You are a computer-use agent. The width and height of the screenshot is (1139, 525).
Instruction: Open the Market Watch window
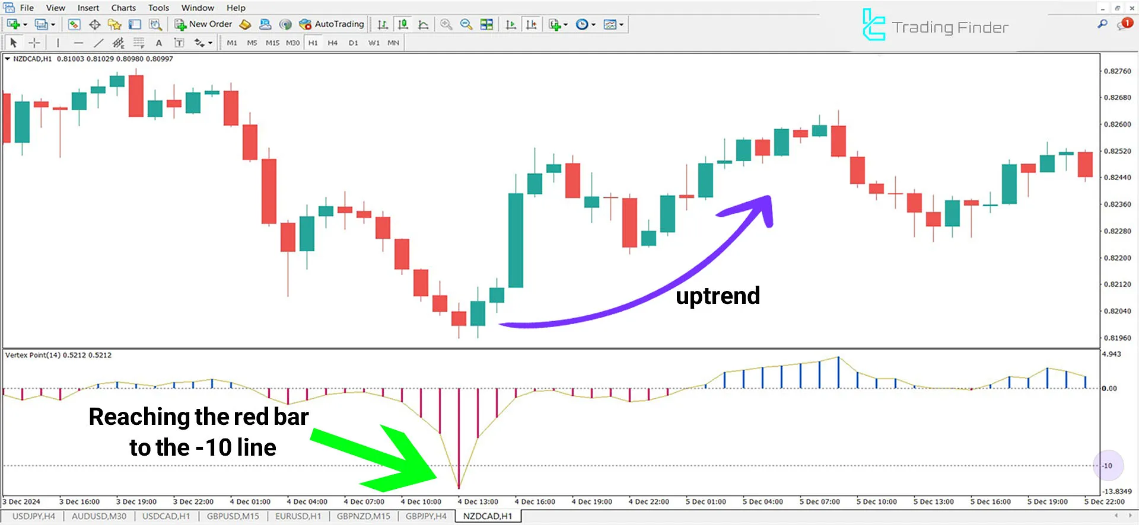tap(74, 24)
